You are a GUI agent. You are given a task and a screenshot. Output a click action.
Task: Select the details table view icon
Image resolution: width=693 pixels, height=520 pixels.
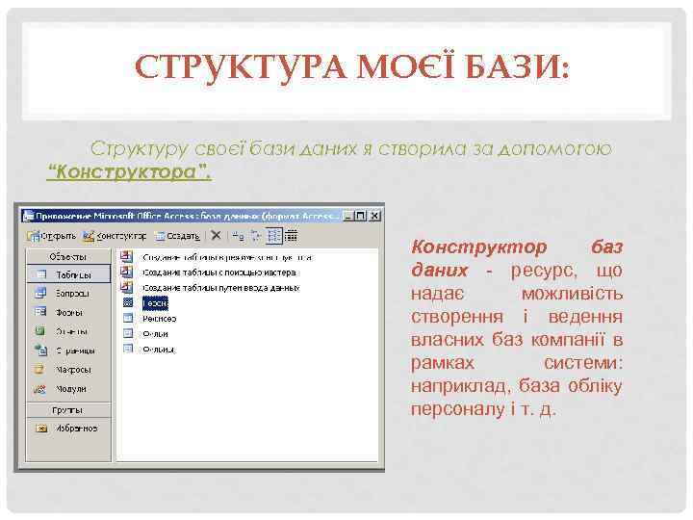pyautogui.click(x=292, y=236)
